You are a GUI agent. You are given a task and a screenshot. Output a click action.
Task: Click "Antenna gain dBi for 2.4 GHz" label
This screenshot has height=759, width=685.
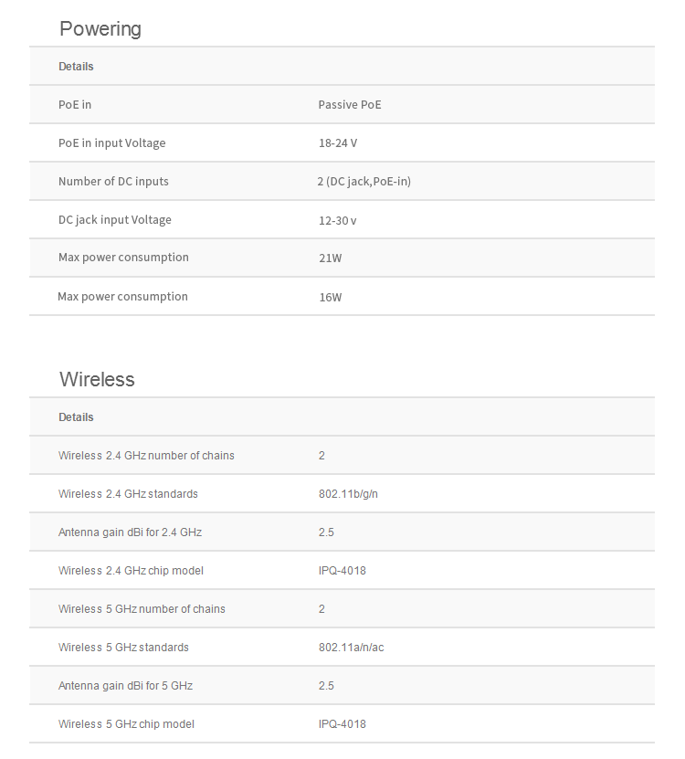tap(131, 532)
